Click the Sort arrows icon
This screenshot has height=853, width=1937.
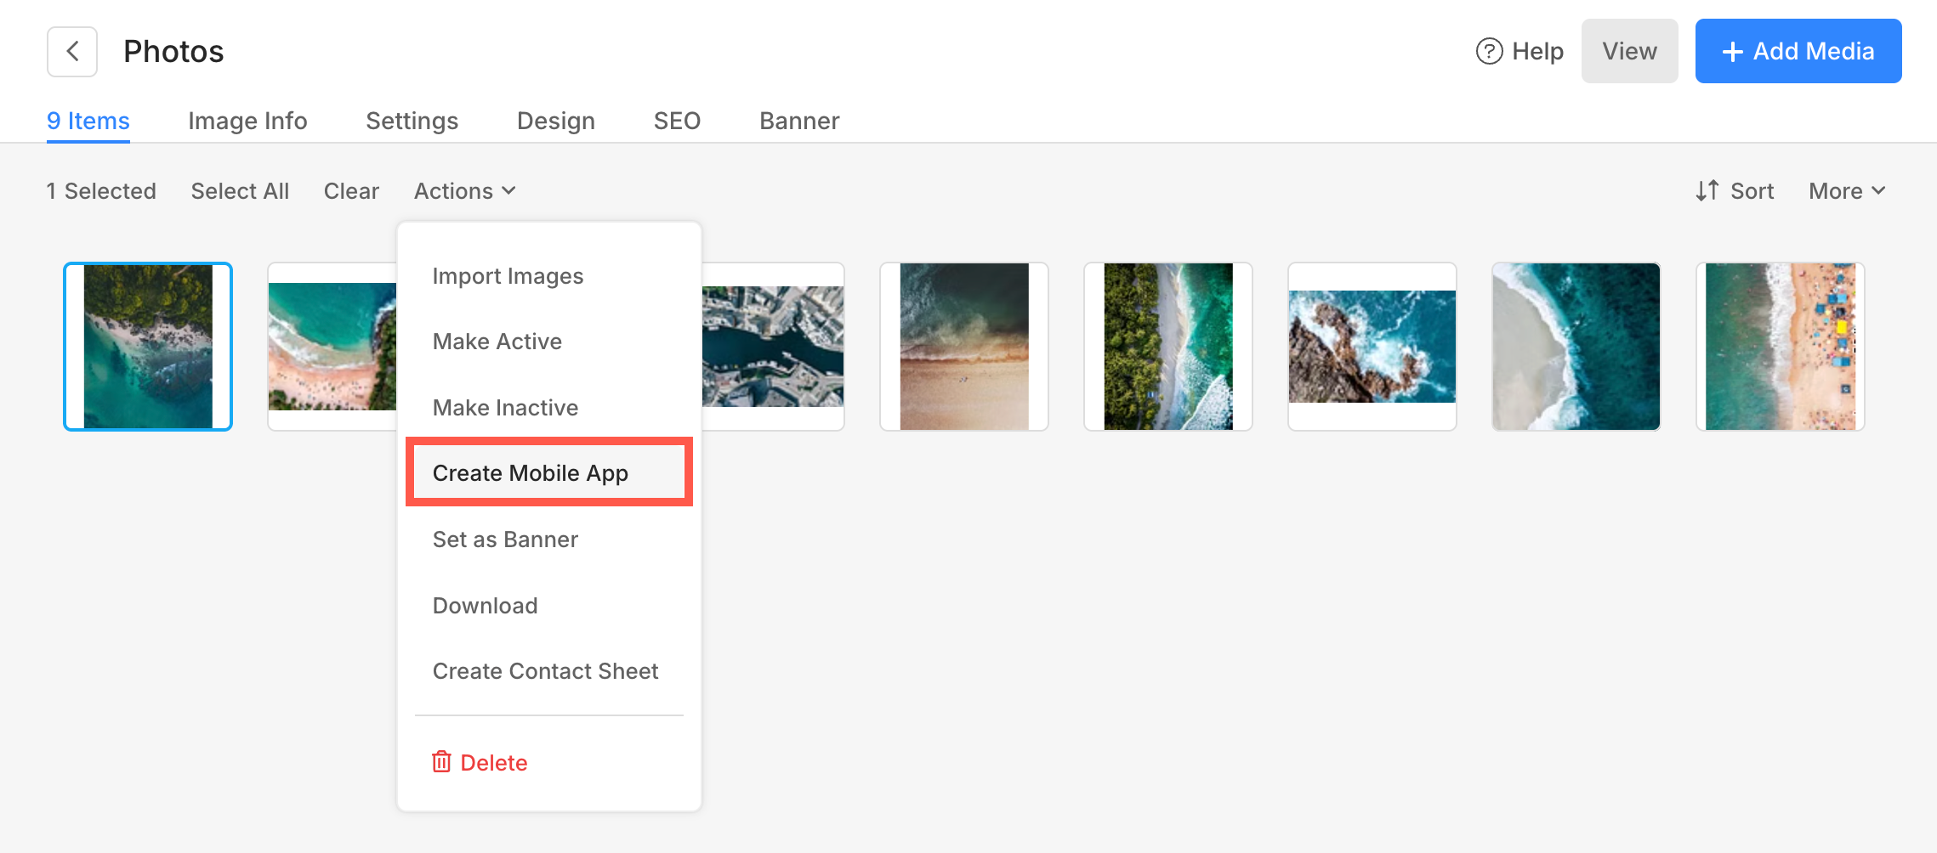pos(1707,191)
